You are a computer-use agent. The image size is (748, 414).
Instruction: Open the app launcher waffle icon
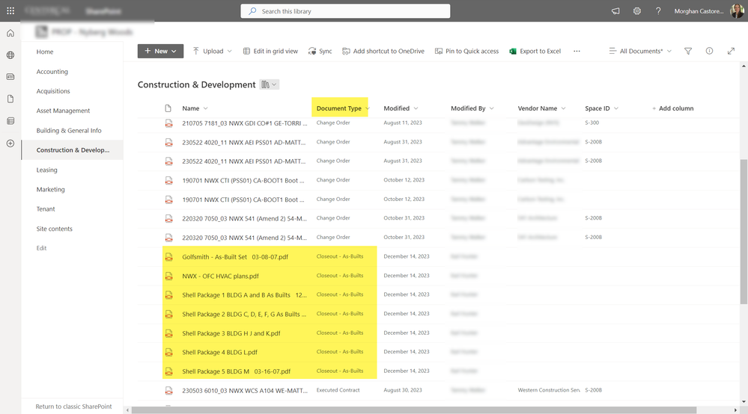click(x=10, y=10)
